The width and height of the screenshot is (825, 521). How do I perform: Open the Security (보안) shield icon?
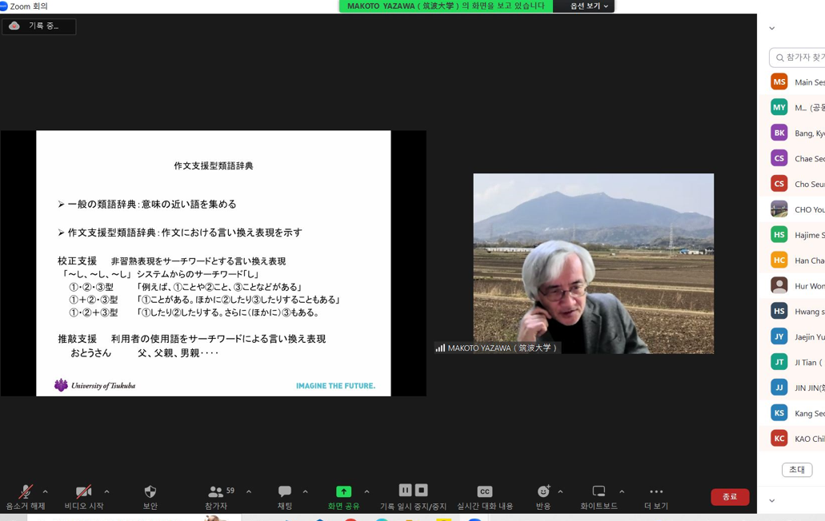150,492
